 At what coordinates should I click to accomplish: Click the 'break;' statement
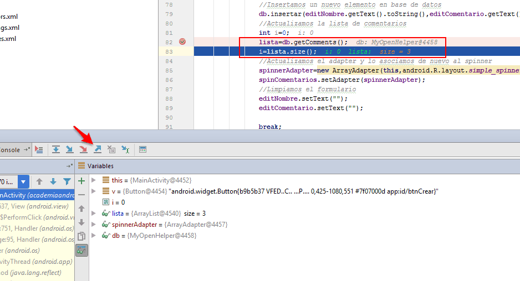pos(270,127)
